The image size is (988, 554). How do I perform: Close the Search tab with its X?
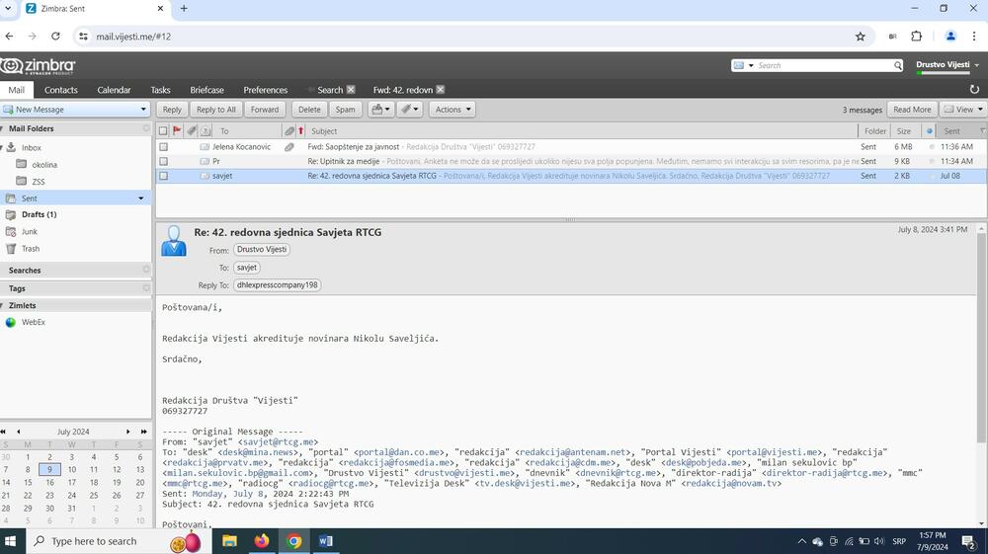pos(351,90)
